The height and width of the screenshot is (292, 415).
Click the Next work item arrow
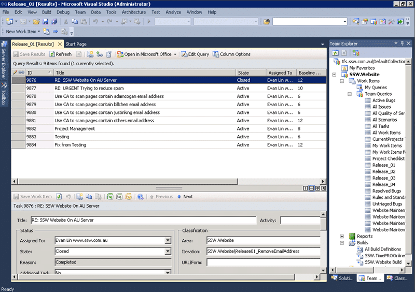[185, 197]
